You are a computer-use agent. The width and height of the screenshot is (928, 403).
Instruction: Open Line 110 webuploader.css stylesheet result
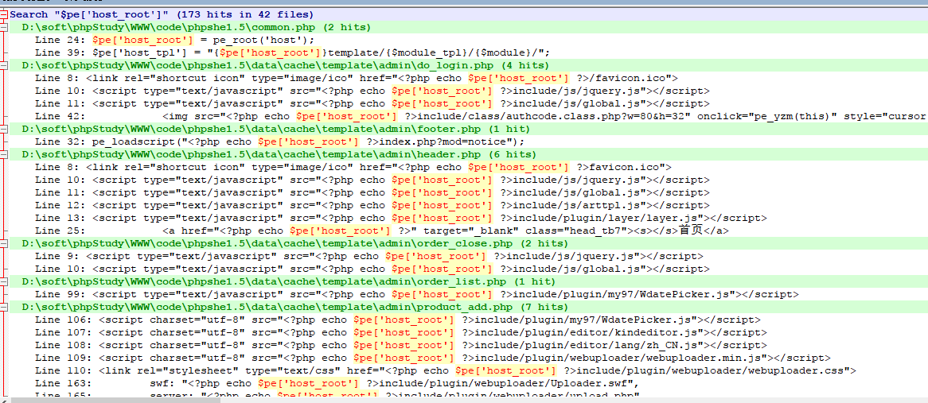[446, 370]
